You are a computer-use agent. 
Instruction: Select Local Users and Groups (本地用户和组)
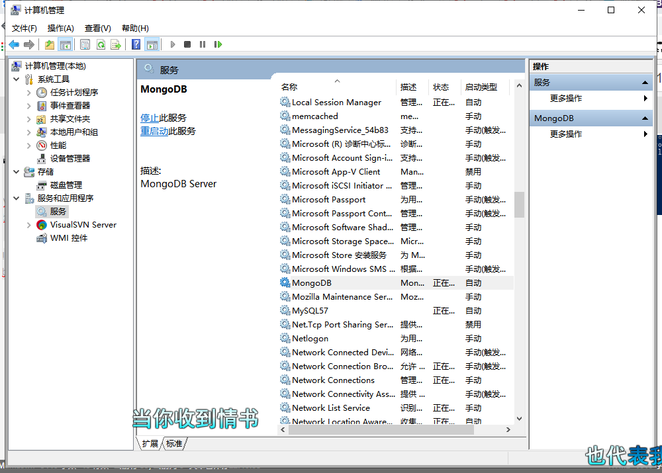pyautogui.click(x=74, y=132)
